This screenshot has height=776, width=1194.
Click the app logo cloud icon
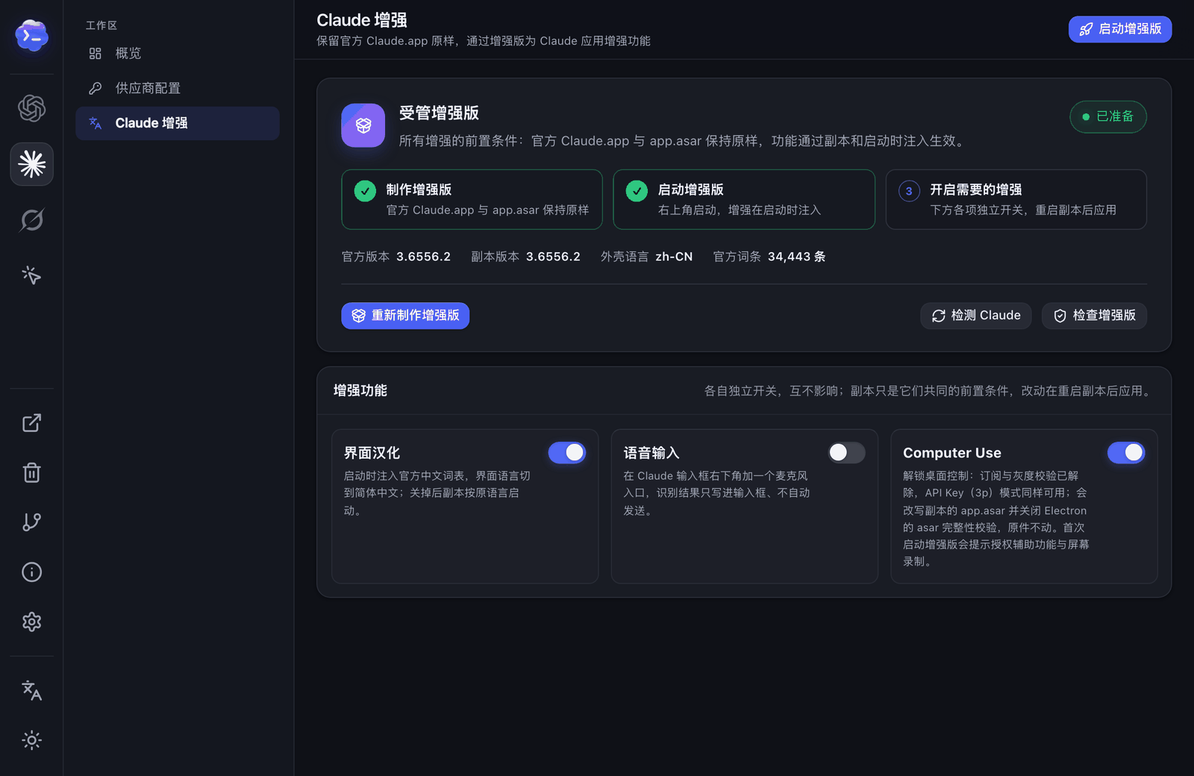31,35
